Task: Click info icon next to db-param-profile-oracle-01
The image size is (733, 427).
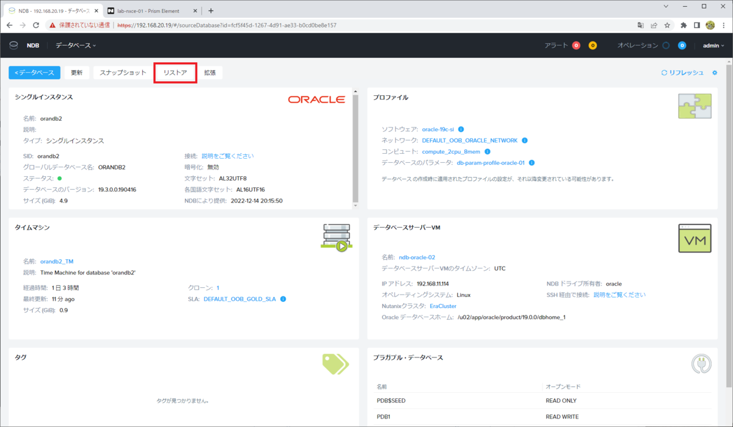Action: pos(532,163)
